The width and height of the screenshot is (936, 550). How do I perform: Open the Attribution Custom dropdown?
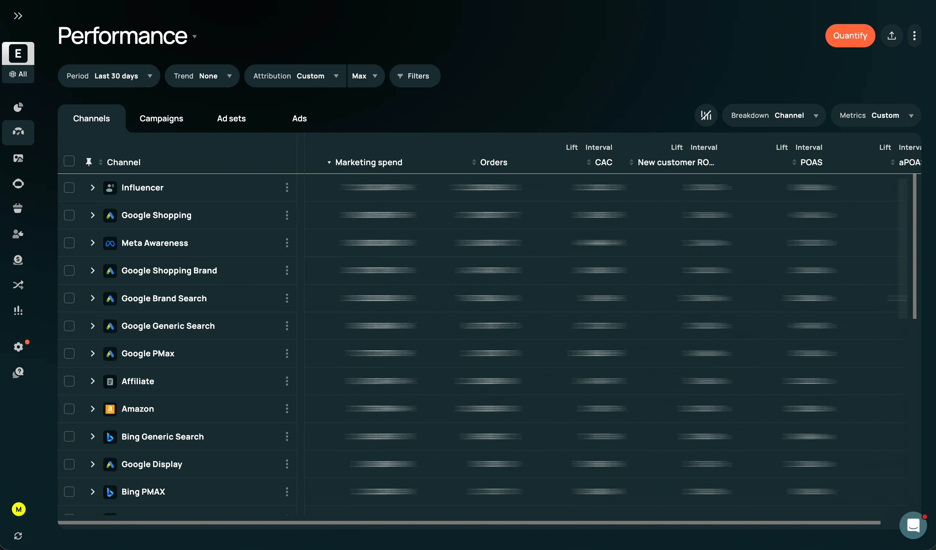point(295,76)
